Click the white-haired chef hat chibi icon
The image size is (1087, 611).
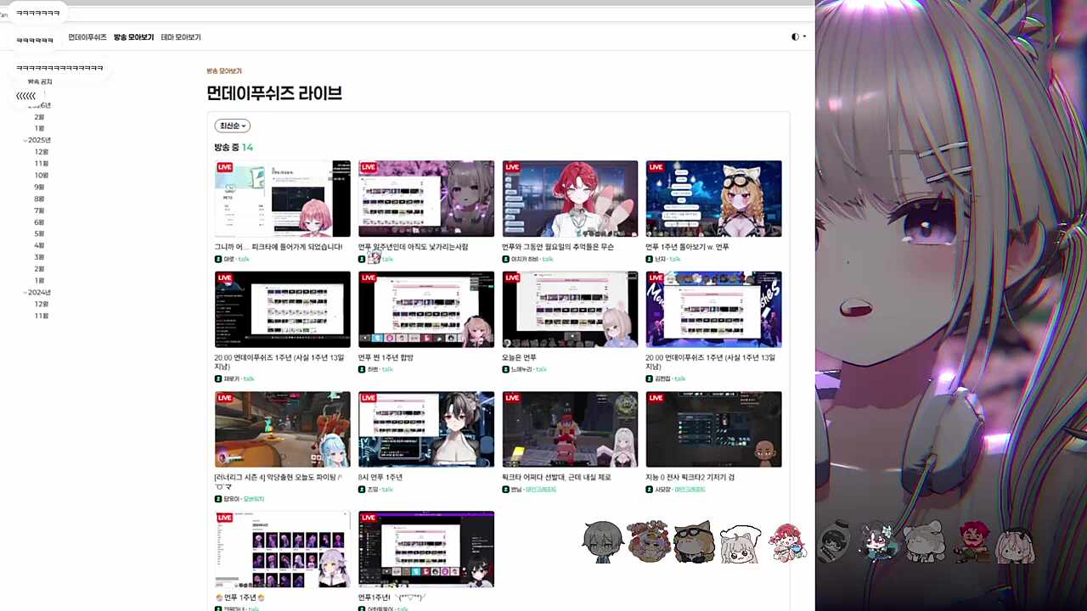pos(740,544)
